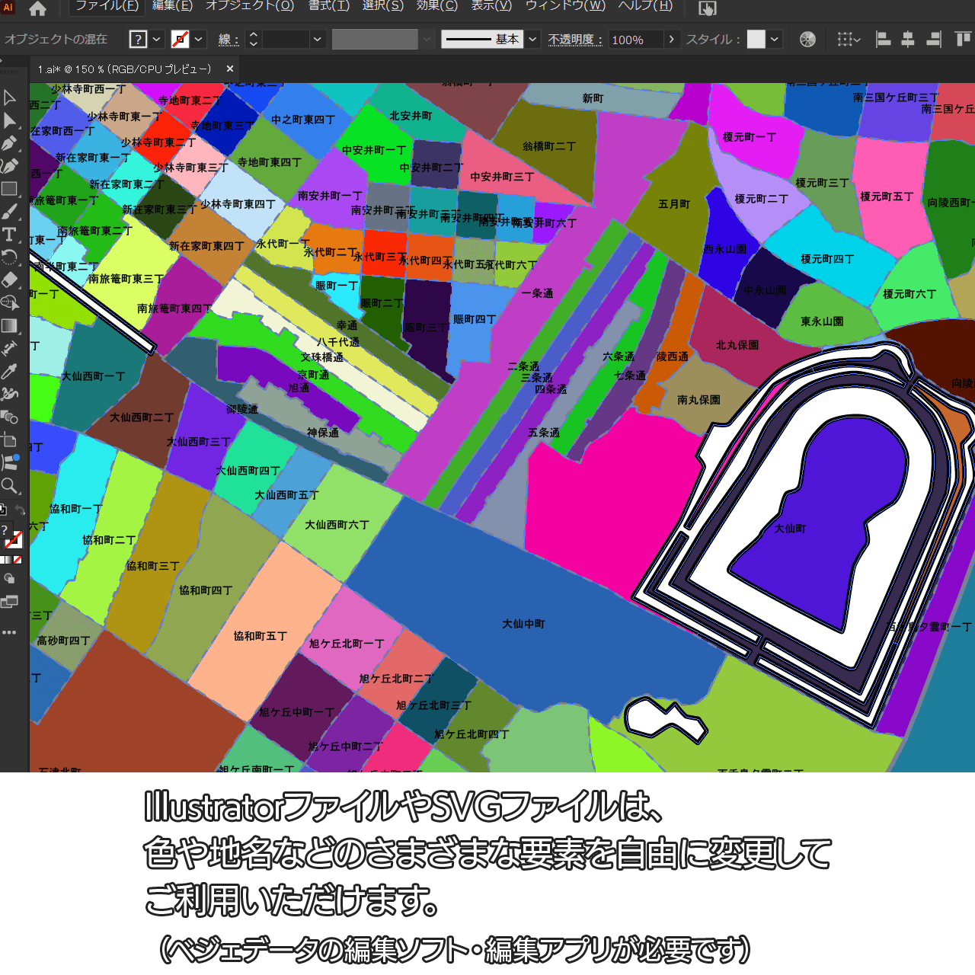Swap fill and stroke arrows
The image size is (975, 975).
(21, 510)
